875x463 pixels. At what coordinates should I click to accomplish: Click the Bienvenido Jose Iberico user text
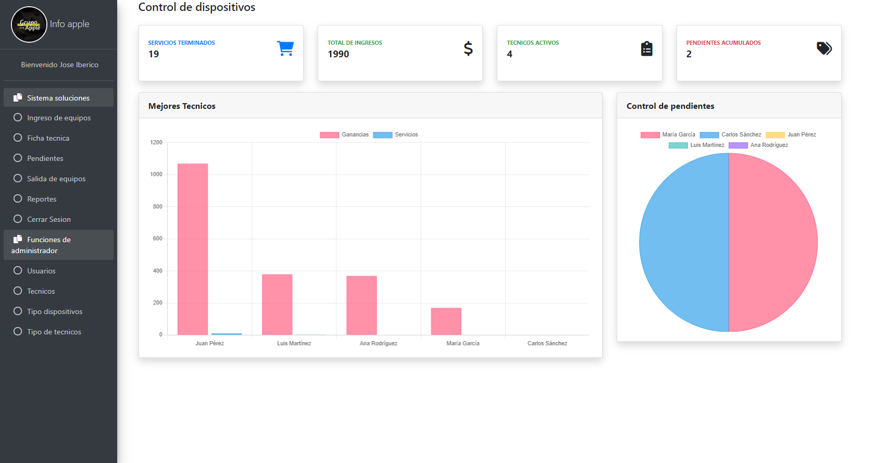(59, 65)
